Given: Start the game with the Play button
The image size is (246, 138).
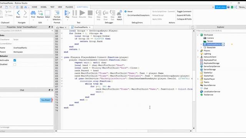Looking at the screenshot, I should 67,13.
